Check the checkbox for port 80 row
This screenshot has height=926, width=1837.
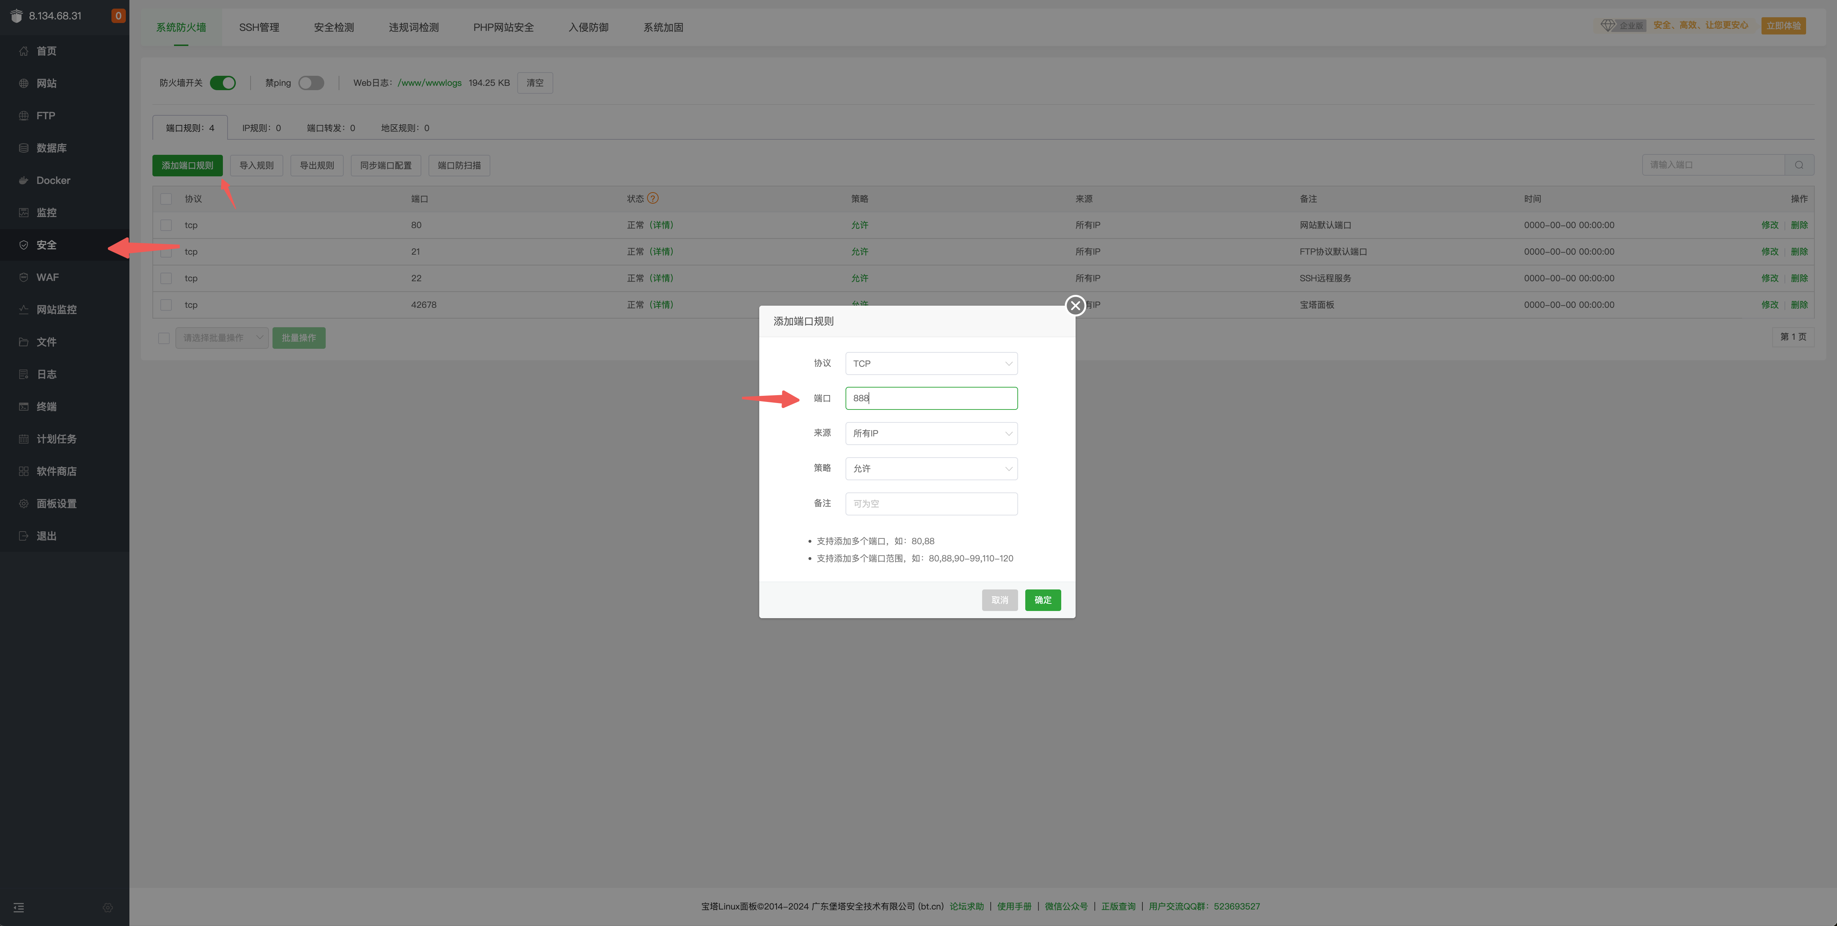pos(166,225)
